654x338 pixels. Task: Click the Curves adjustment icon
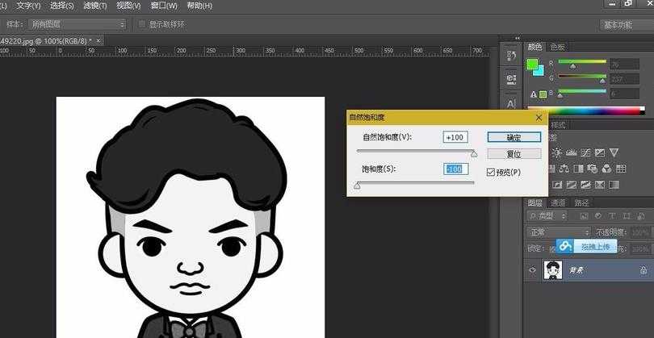(585, 152)
